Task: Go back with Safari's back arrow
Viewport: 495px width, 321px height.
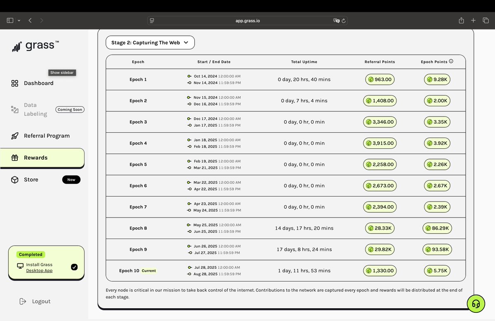Action: pos(30,20)
